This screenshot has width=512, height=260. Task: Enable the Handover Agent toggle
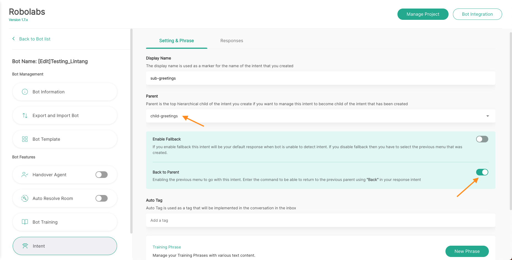point(102,175)
